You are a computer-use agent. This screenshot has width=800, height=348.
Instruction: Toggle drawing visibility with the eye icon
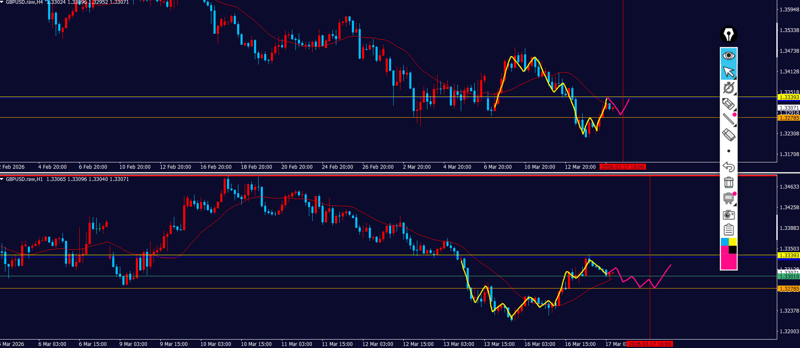coord(728,56)
